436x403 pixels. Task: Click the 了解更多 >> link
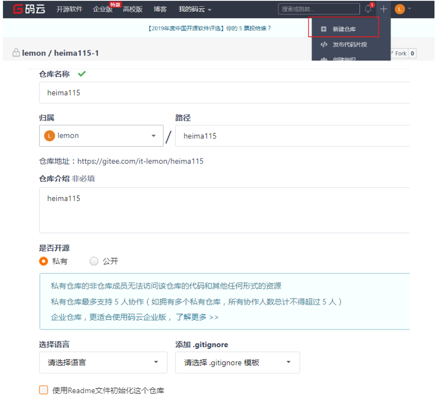pyautogui.click(x=197, y=317)
